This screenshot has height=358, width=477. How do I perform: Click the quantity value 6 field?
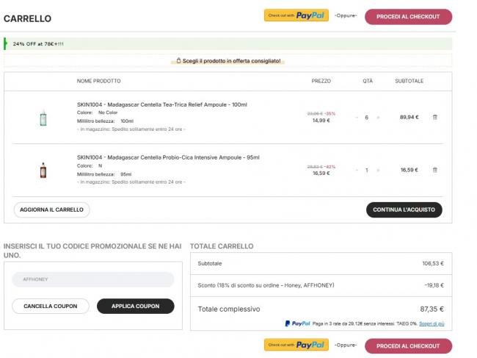tap(367, 118)
